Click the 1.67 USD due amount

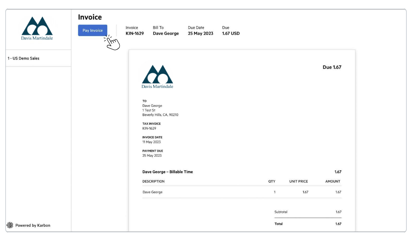pyautogui.click(x=231, y=33)
